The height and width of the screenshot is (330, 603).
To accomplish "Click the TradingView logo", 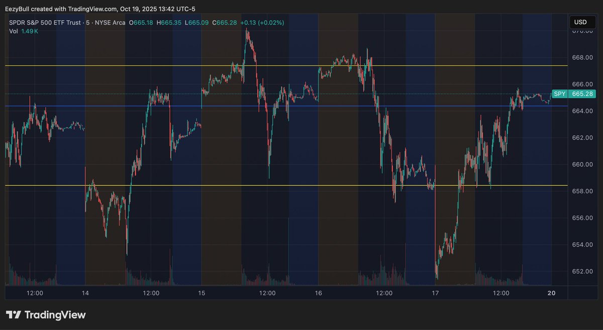I will (x=46, y=315).
